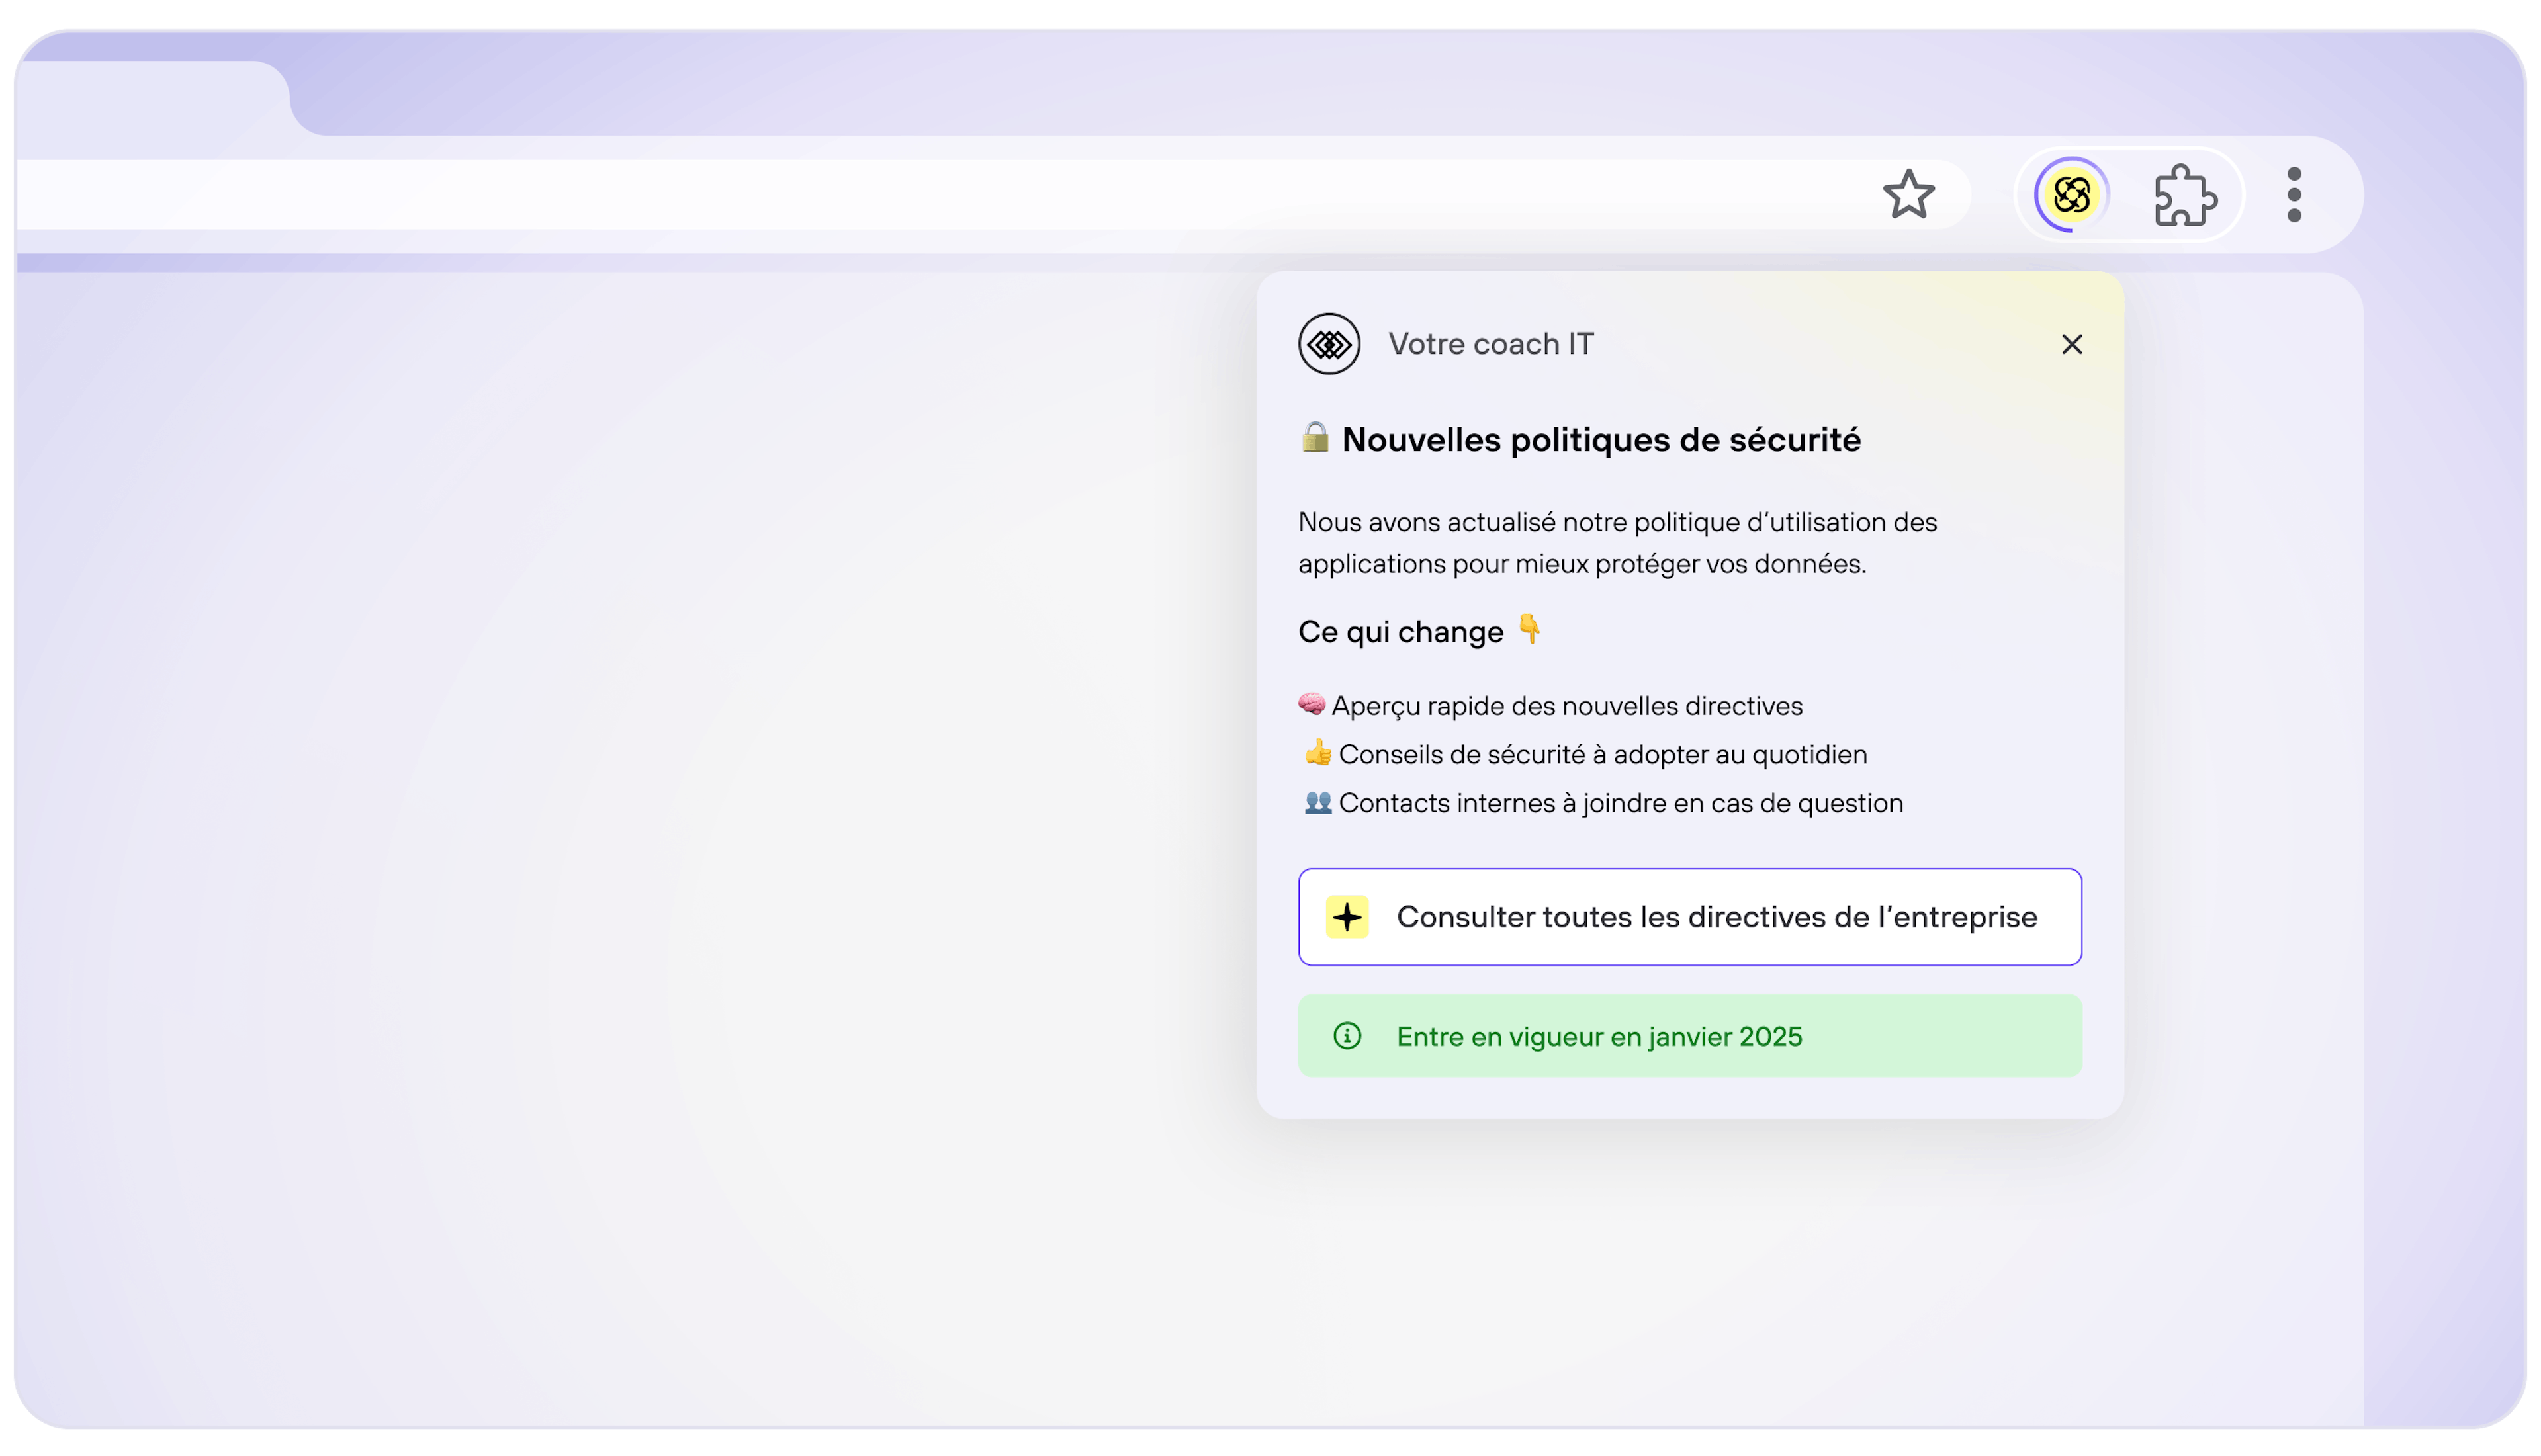
Task: Click the Votre coach IT title
Action: pos(1490,344)
